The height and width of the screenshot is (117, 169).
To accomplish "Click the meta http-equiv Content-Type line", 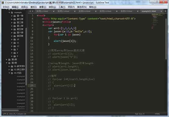I will pyautogui.click(x=89, y=19).
